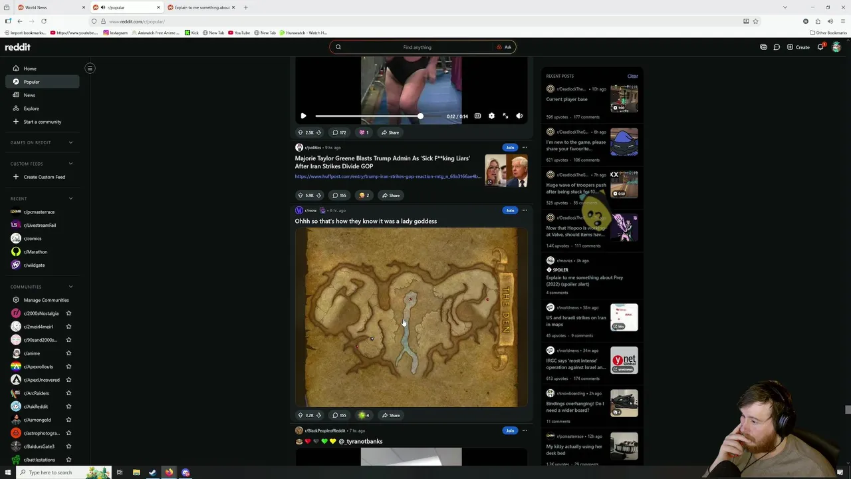Click the Ask button in search bar

coord(504,47)
